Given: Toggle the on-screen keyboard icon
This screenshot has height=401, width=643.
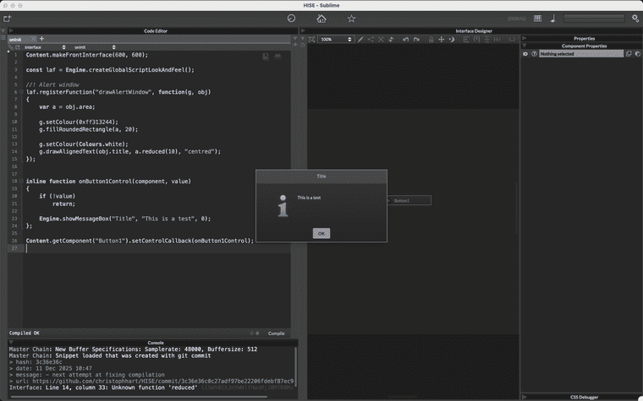Looking at the screenshot, I should tap(537, 19).
